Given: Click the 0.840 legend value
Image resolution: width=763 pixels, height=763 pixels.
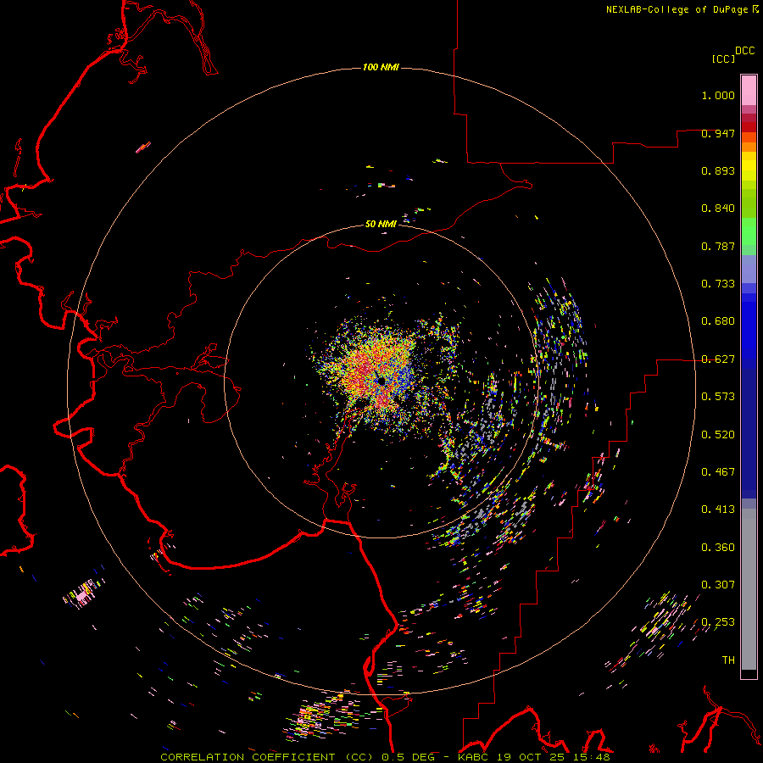Looking at the screenshot, I should (x=718, y=209).
